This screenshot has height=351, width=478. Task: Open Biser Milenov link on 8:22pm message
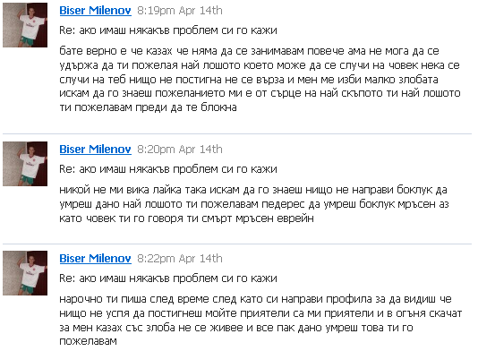pyautogui.click(x=96, y=259)
